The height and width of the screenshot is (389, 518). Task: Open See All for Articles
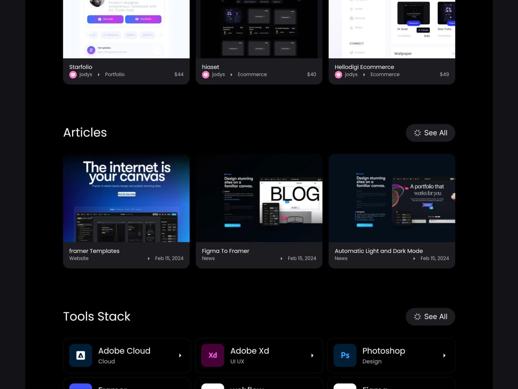430,133
